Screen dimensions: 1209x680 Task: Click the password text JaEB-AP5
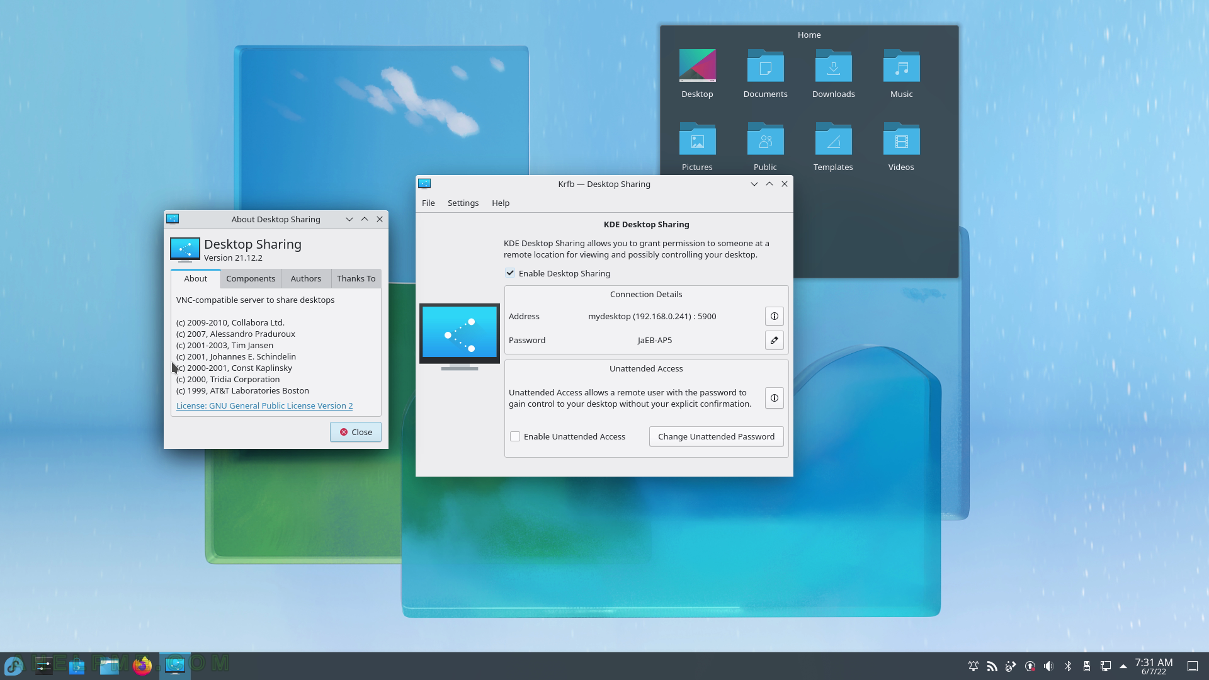point(655,340)
